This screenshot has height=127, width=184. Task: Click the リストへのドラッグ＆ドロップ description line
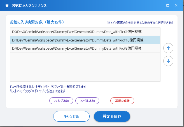[x=38, y=91]
